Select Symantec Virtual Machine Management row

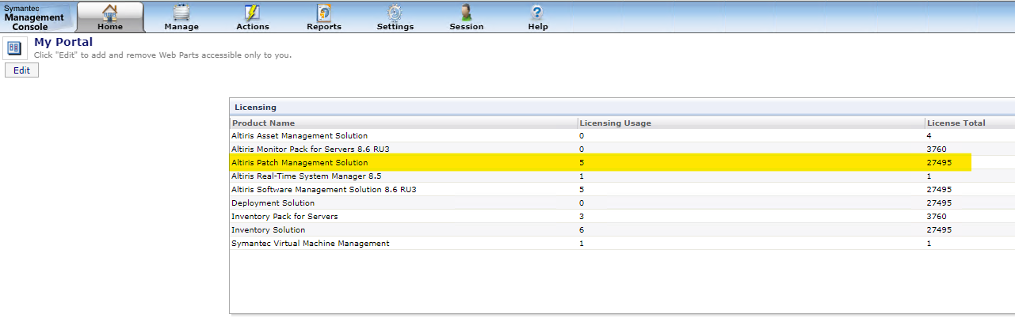point(622,243)
